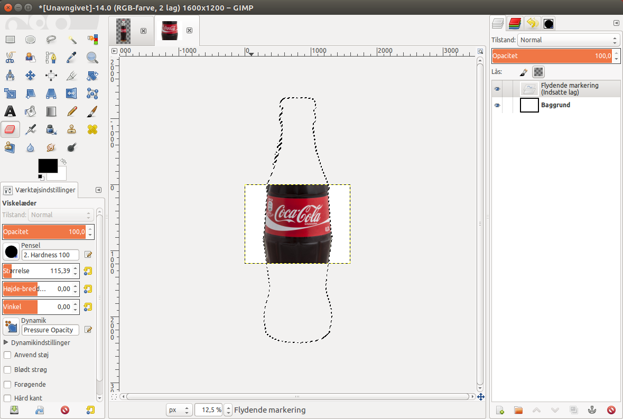Viewport: 623px width, 419px height.
Task: Enable the Hård kant checkbox
Action: click(7, 398)
